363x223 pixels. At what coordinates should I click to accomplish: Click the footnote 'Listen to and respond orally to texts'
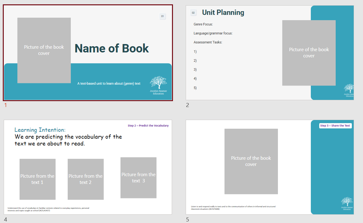click(x=233, y=208)
